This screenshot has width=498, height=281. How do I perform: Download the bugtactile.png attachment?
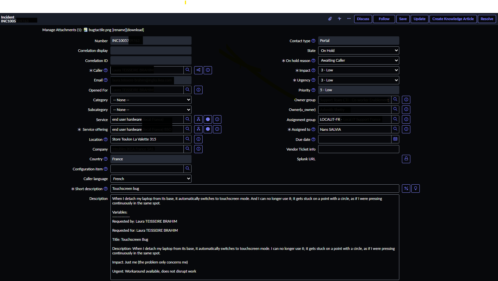tap(135, 30)
